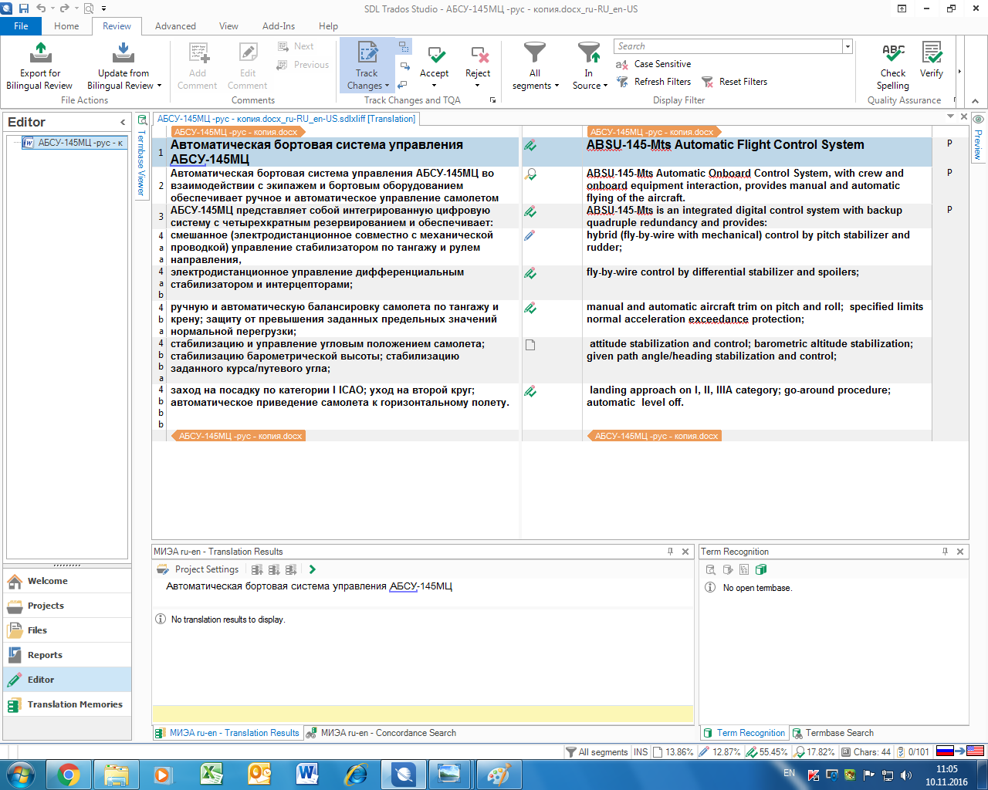The height and width of the screenshot is (790, 988).
Task: Click the Save icon in quick access toolbar
Action: pos(24,8)
